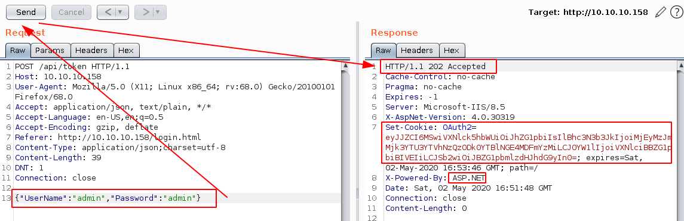Open the response Headers tab

tap(417, 50)
